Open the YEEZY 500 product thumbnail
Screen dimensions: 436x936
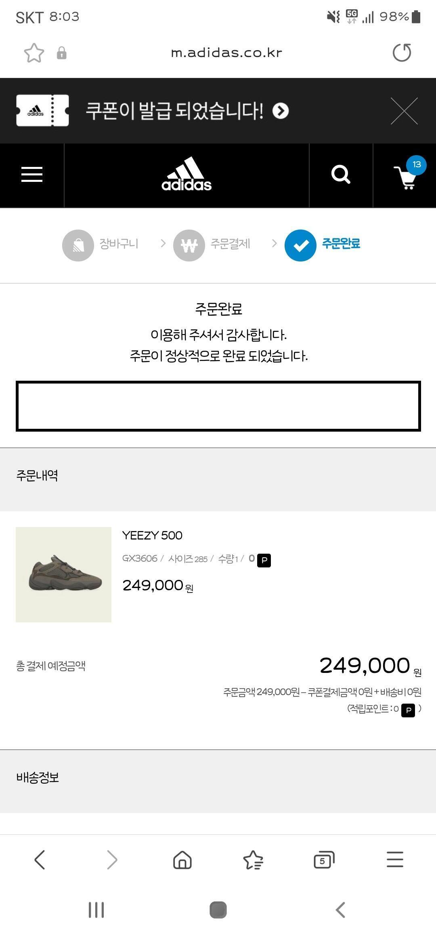coord(63,574)
